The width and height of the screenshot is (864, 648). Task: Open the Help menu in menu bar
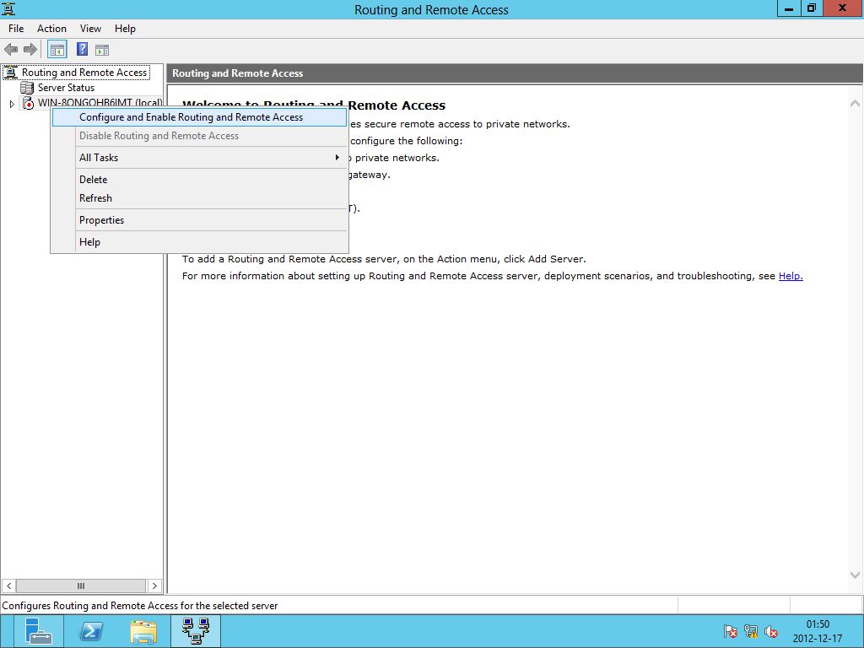125,29
